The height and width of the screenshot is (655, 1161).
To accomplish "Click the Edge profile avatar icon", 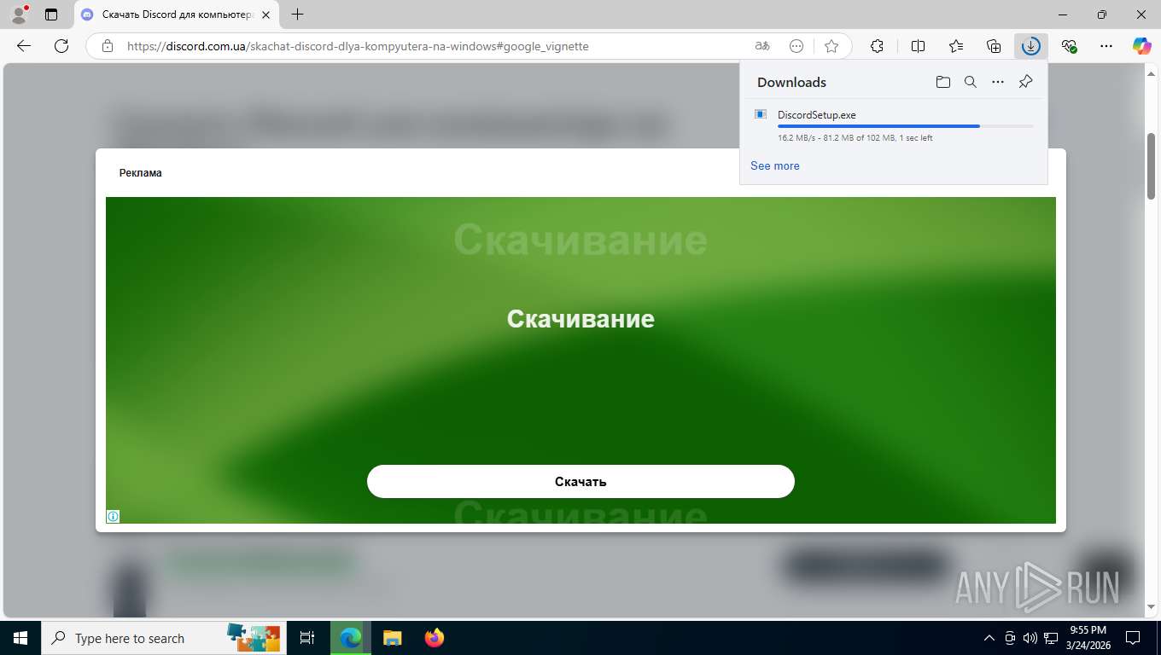I will pos(19,14).
